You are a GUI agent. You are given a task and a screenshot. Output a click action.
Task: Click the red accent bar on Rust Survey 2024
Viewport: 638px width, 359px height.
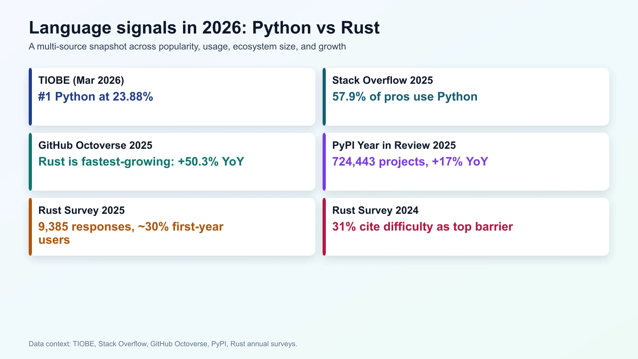pyautogui.click(x=325, y=226)
